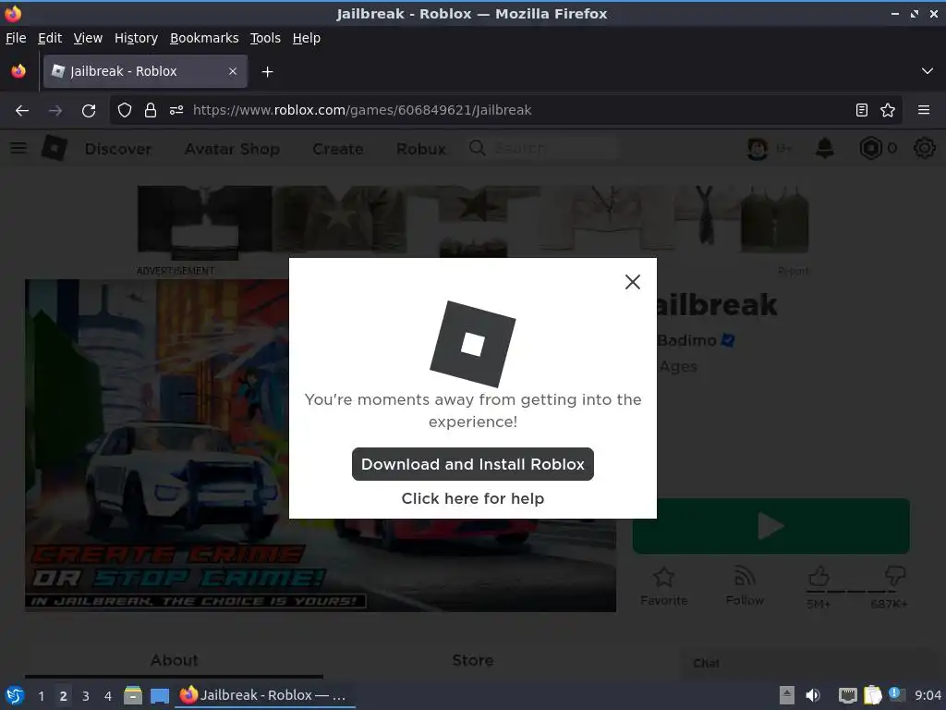Open site permissions icon in address bar
946x710 pixels.
[x=176, y=111]
